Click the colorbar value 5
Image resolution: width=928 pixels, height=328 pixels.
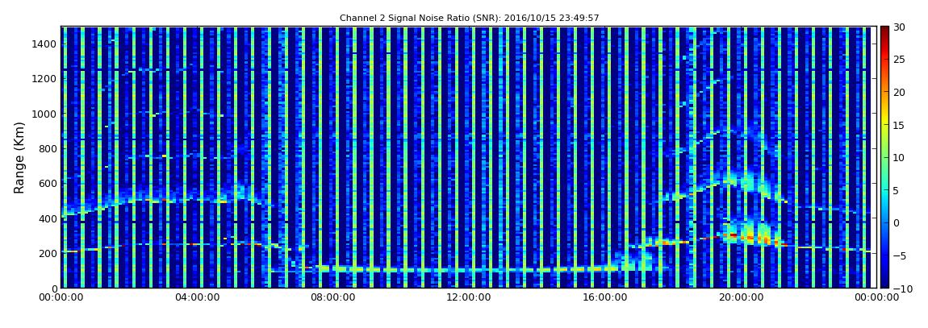pyautogui.click(x=896, y=190)
